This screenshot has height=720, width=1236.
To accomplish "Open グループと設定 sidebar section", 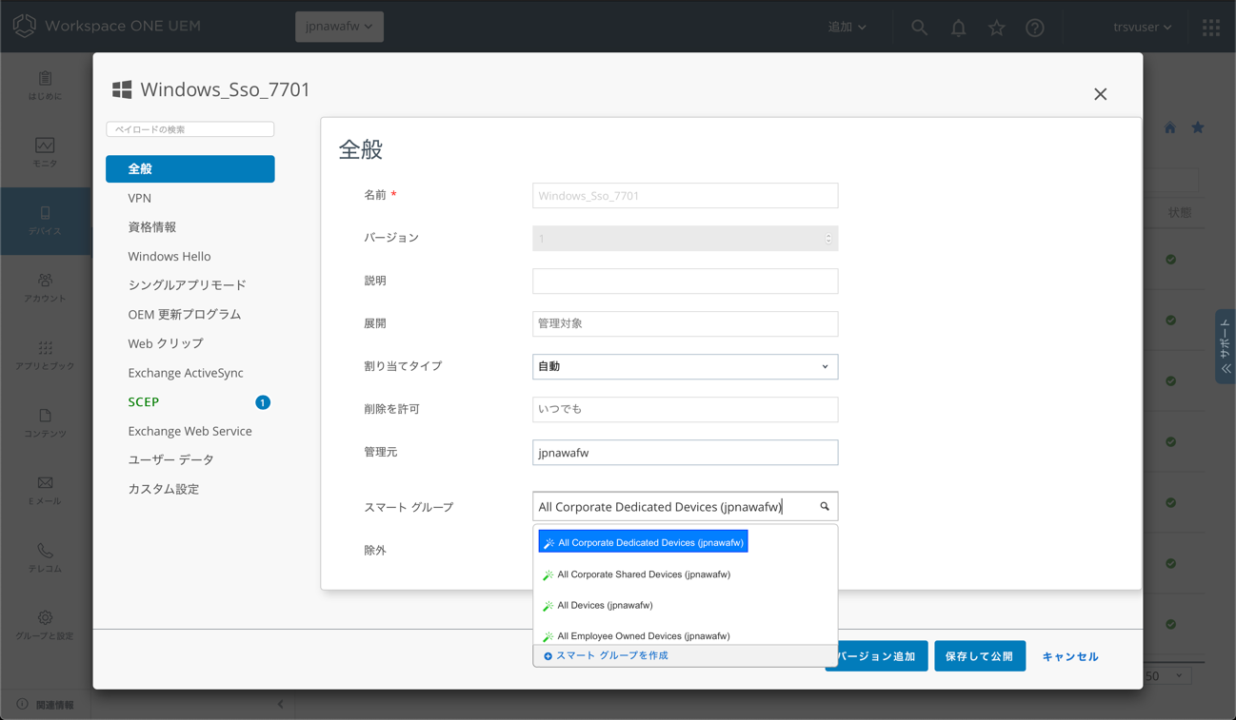I will click(x=45, y=626).
